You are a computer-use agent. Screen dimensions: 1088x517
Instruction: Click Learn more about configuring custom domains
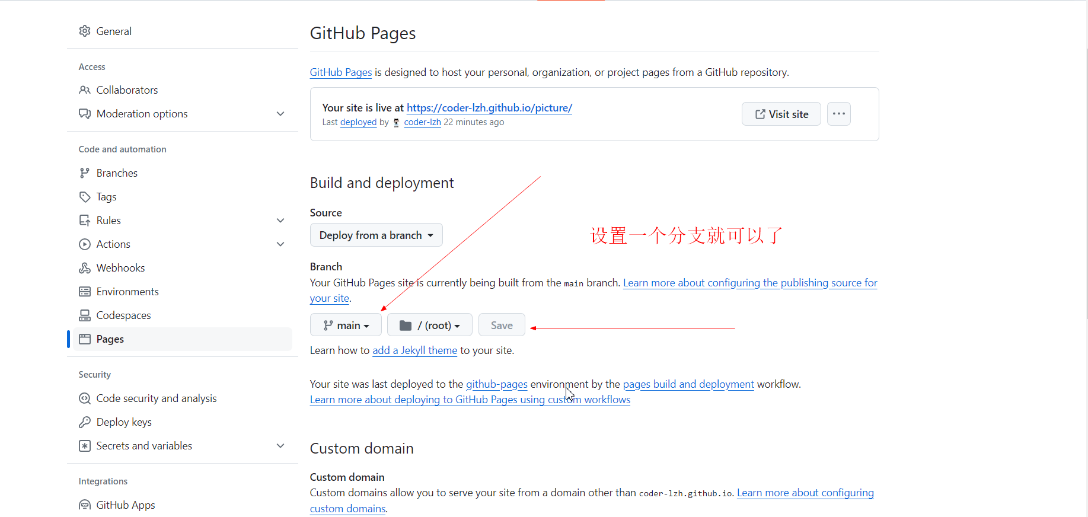pyautogui.click(x=805, y=493)
